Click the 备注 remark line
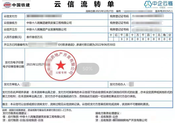The width and height of the screenshot is (175, 123). point(76,104)
